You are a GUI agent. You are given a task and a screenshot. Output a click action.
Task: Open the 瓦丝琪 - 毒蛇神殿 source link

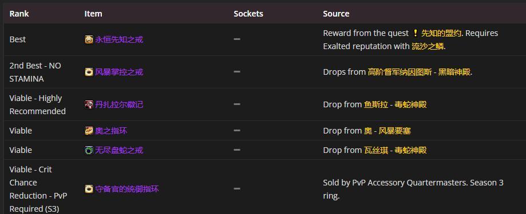click(x=395, y=150)
